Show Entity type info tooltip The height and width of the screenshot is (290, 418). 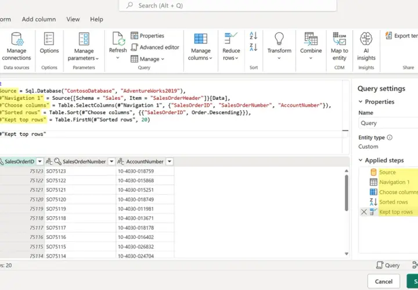point(390,137)
